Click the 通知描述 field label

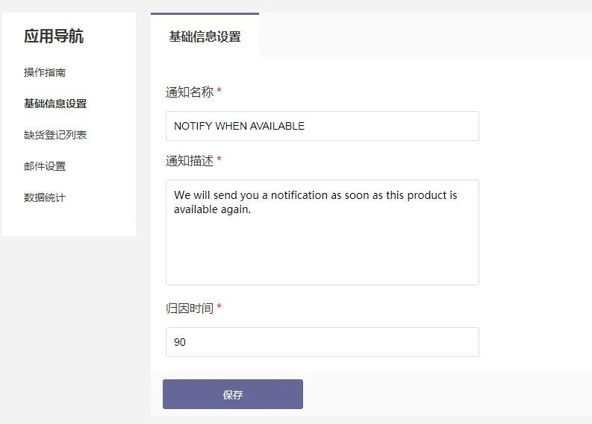tap(190, 161)
